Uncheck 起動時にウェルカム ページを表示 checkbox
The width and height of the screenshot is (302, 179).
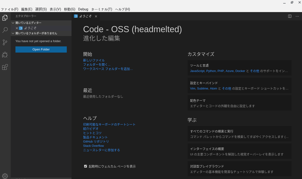[x=86, y=166]
